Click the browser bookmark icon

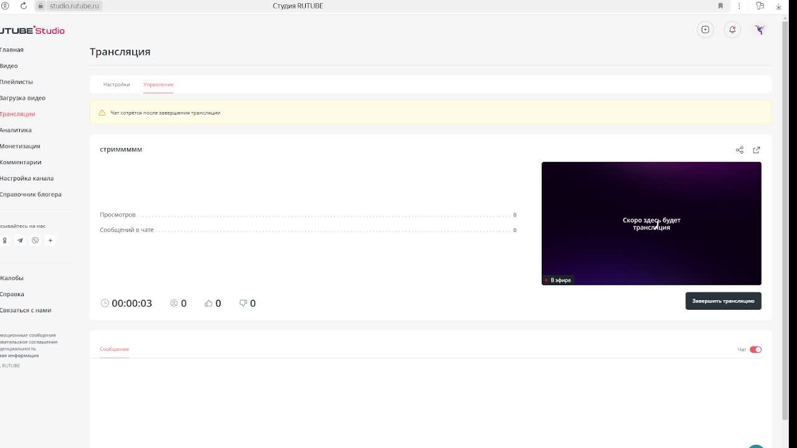720,6
